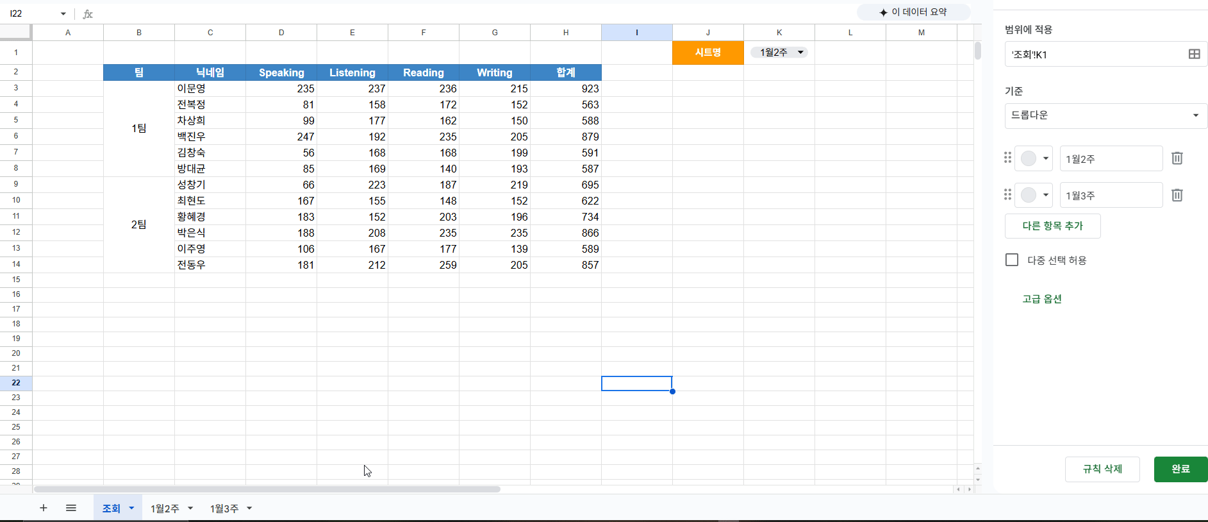This screenshot has width=1208, height=522.
Task: Open the all sheets list icon
Action: coord(71,508)
